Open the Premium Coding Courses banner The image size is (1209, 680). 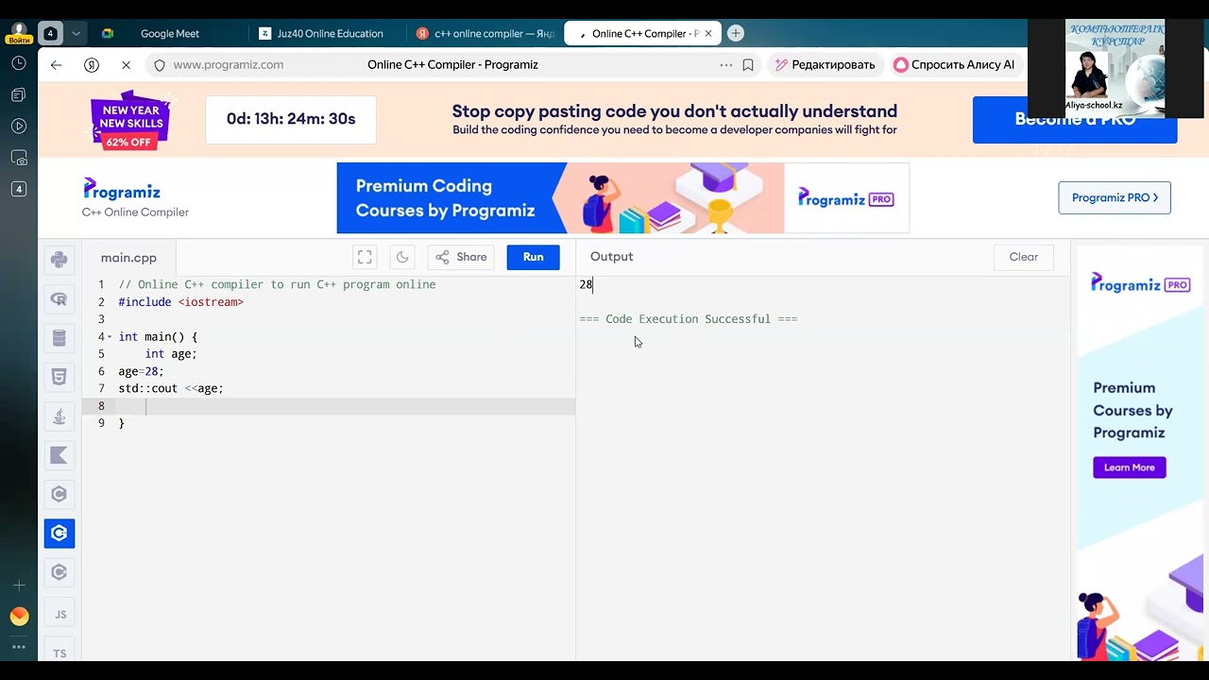(623, 198)
